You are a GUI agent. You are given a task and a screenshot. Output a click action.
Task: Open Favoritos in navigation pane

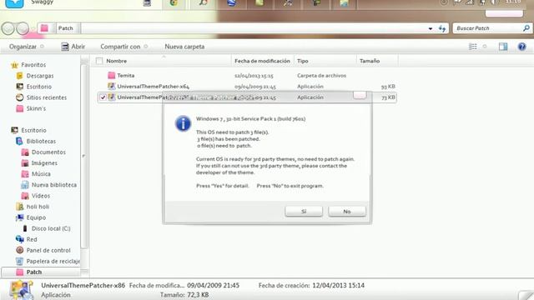[33, 65]
